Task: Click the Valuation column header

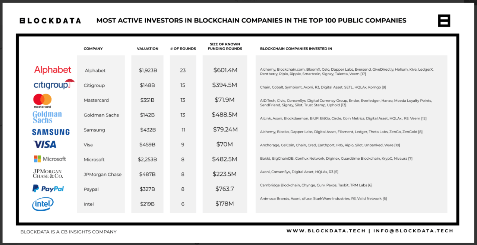Action: pyautogui.click(x=148, y=49)
